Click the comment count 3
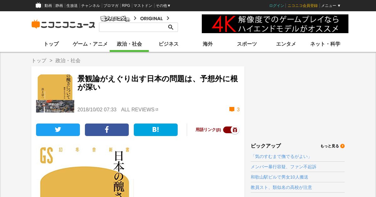This screenshot has width=376, height=197. 238,109
